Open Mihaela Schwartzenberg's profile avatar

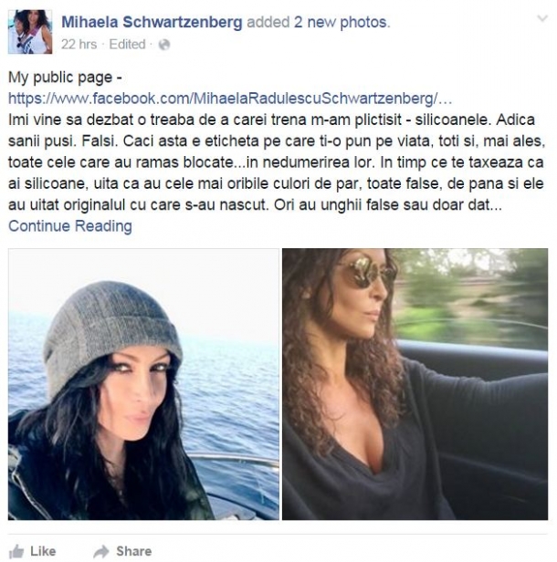(30, 32)
